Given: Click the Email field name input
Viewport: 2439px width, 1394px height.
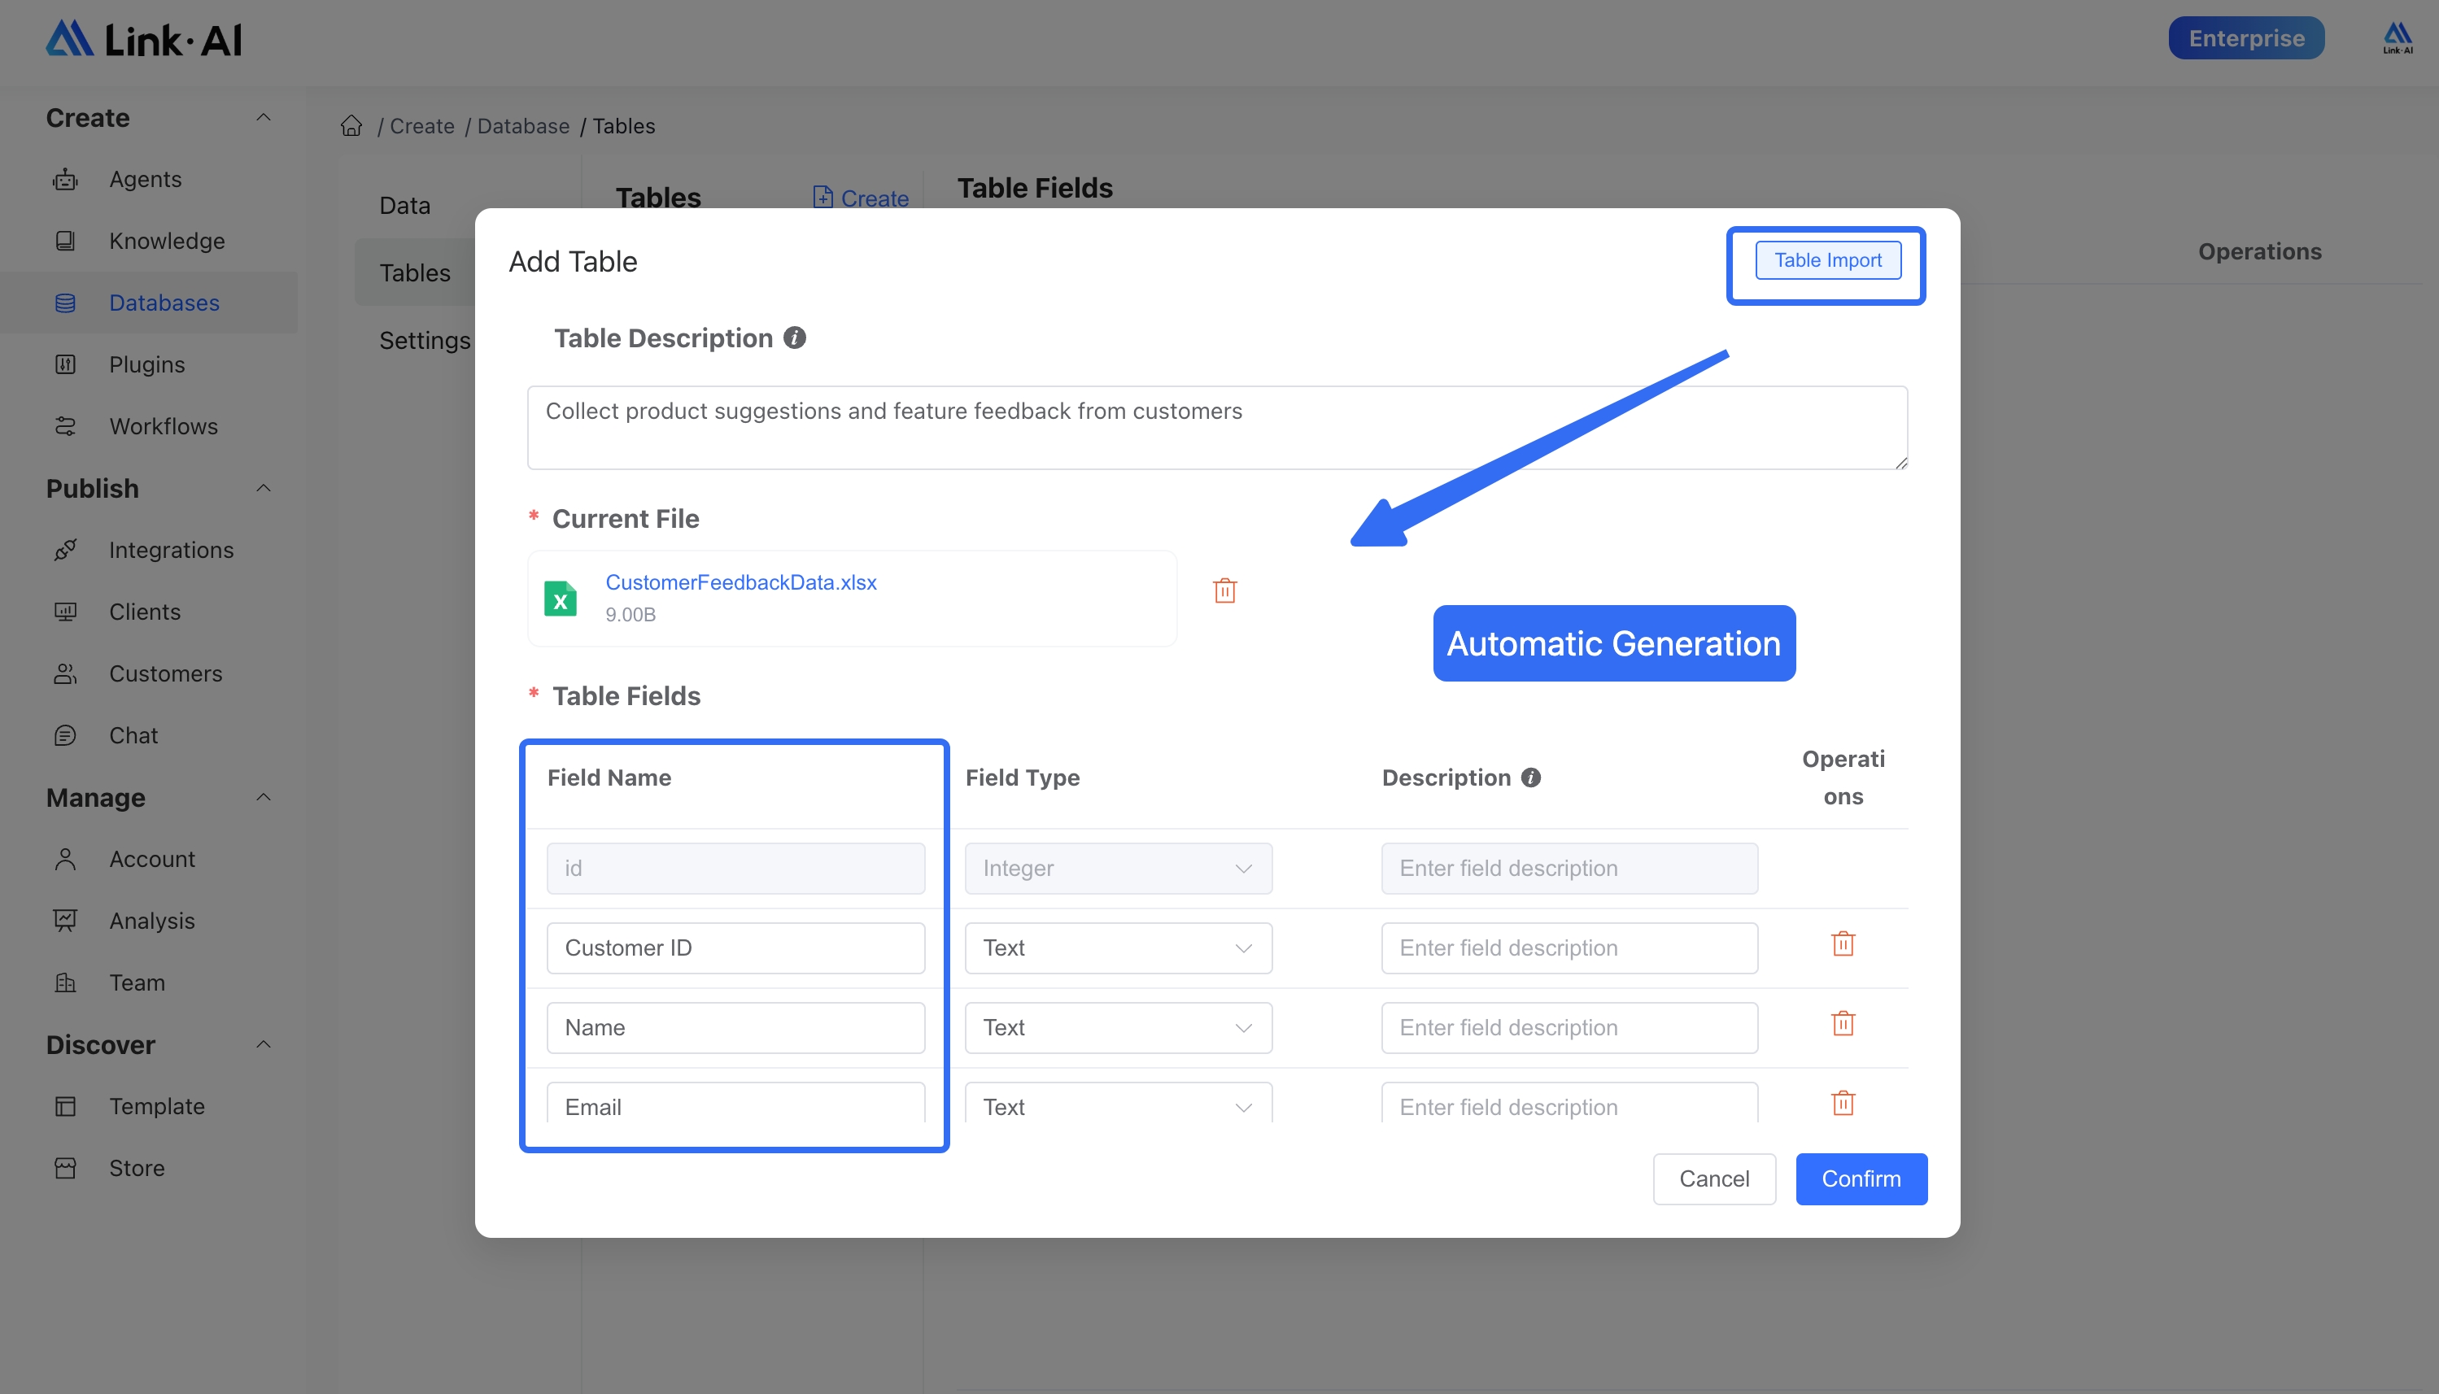Looking at the screenshot, I should tap(735, 1103).
